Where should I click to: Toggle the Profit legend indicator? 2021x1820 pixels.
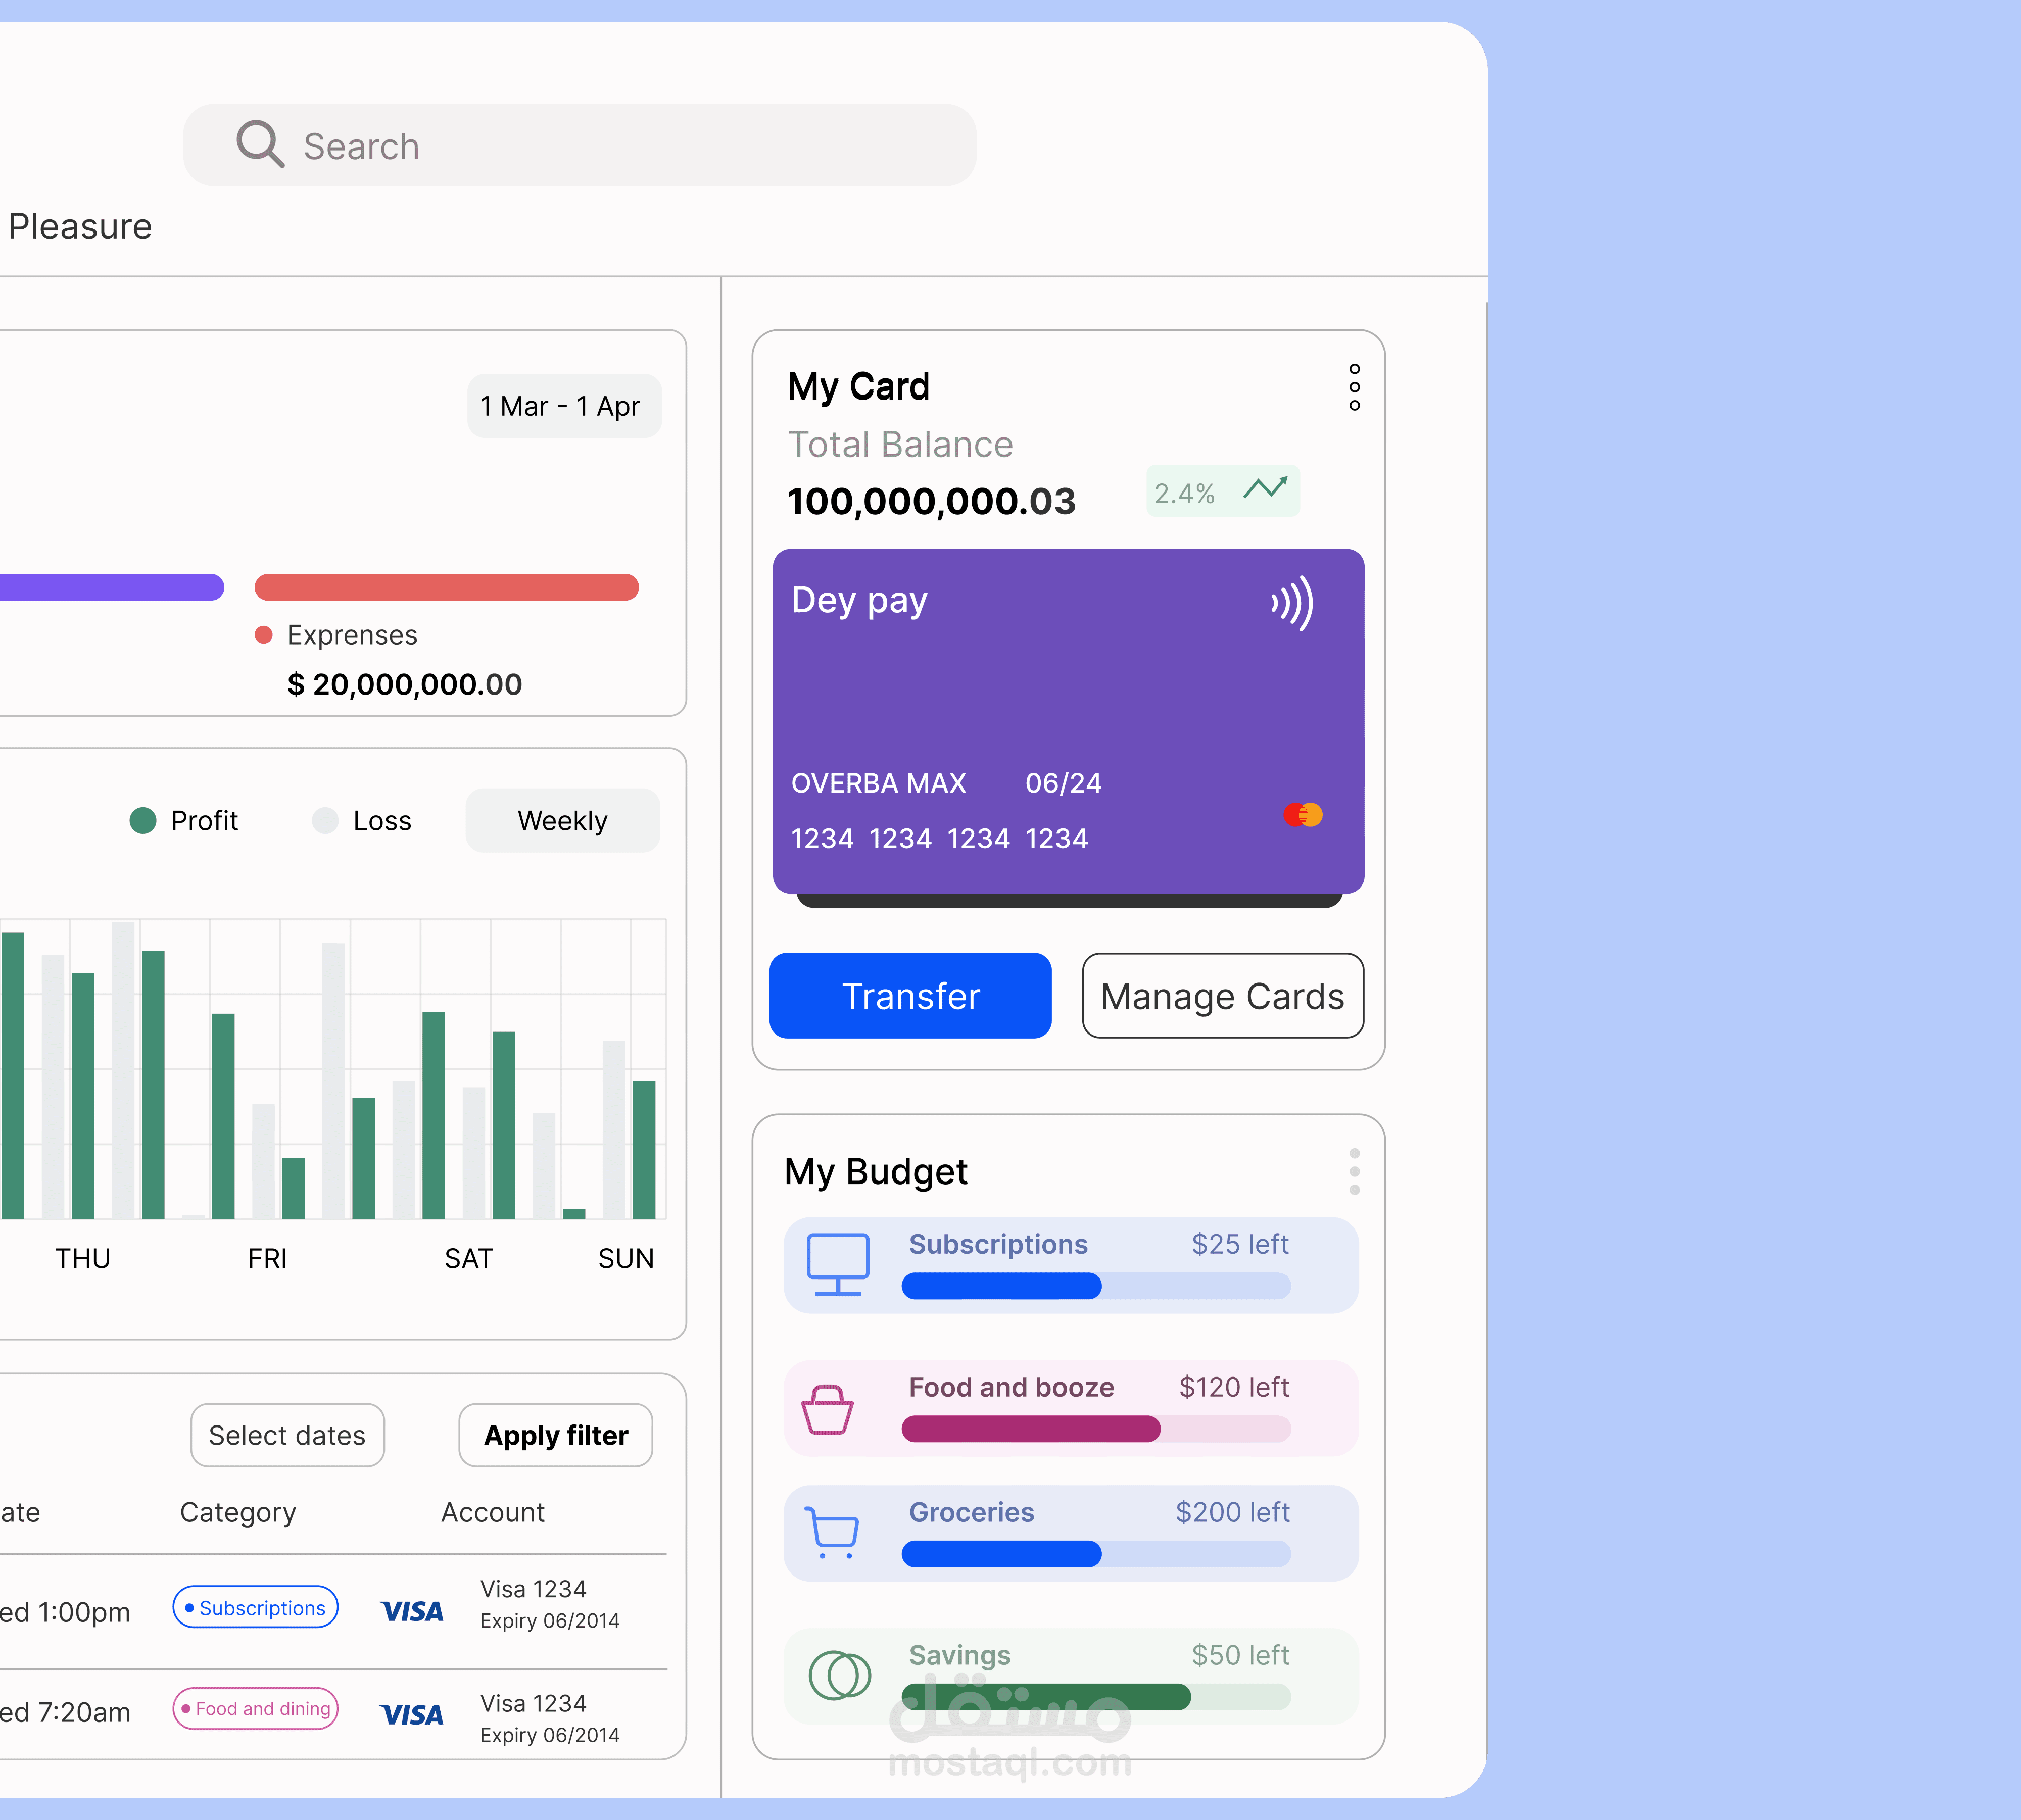(143, 821)
